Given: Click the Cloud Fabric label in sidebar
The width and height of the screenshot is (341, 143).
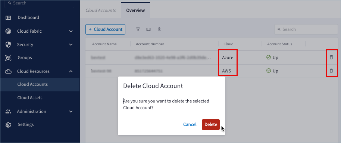Looking at the screenshot, I should [x=29, y=31].
